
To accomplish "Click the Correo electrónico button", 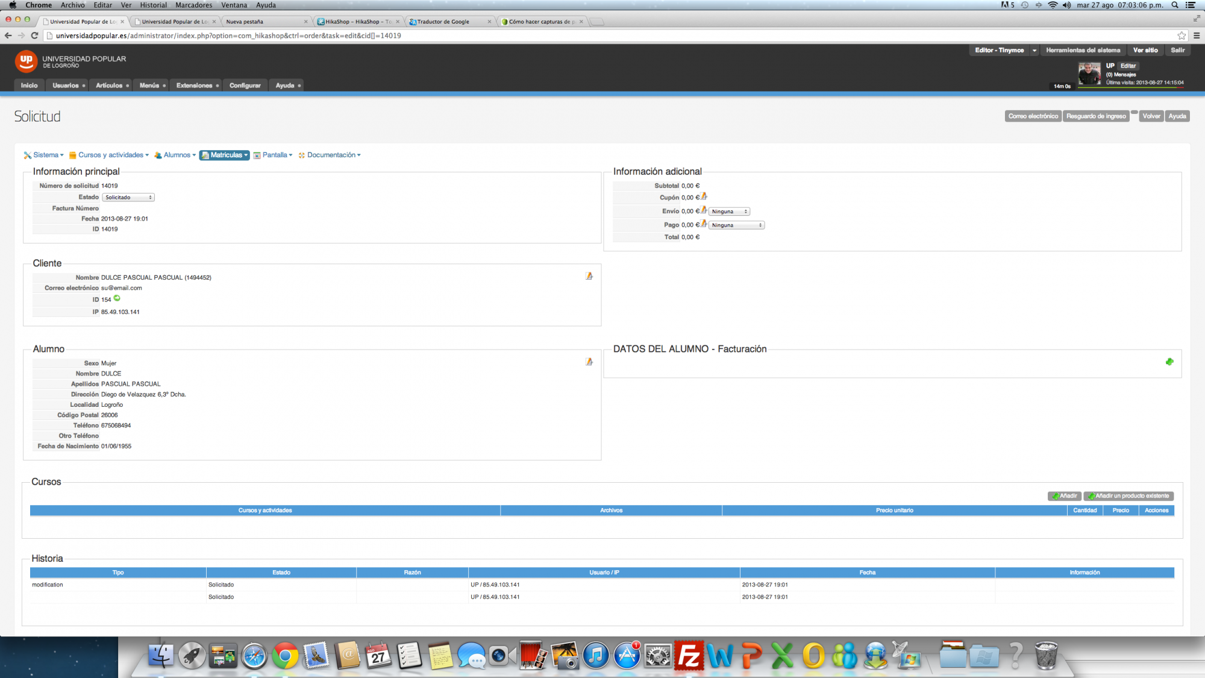I will [1033, 116].
